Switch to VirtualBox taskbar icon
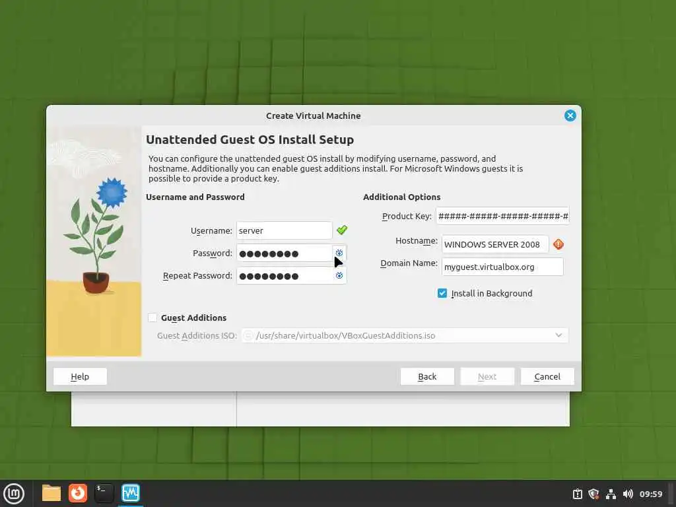The height and width of the screenshot is (507, 676). click(131, 493)
